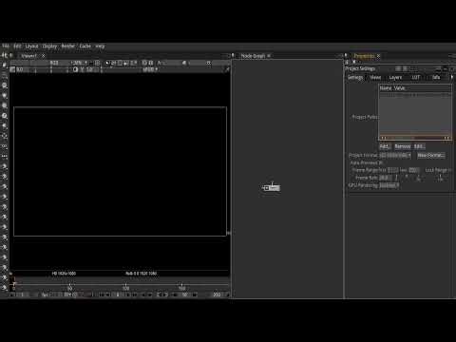Toggle the Auto Previews checkbox

(381, 162)
